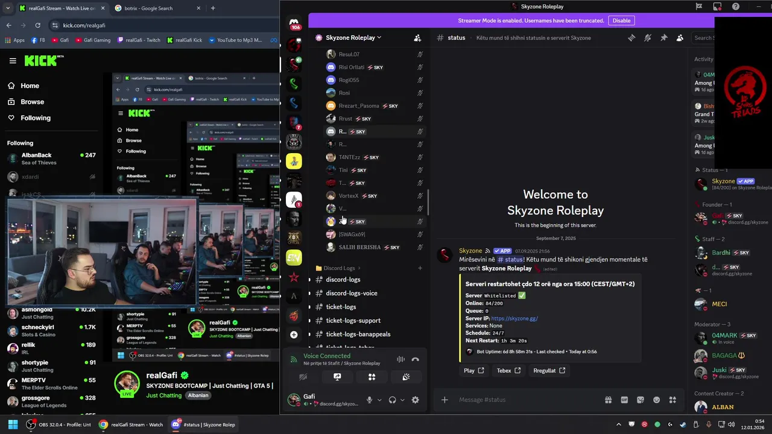Click the invite people icon beside server name
The height and width of the screenshot is (434, 772).
417,37
